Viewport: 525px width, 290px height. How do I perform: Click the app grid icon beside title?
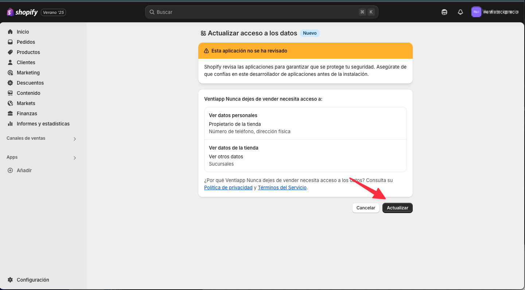203,33
